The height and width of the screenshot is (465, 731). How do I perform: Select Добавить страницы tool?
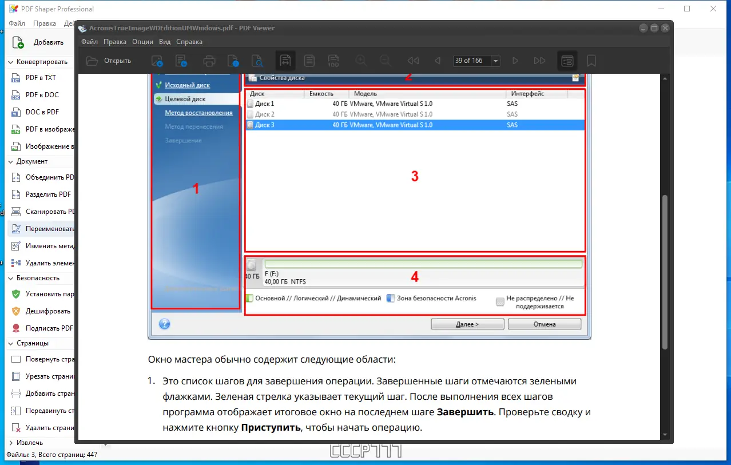[41, 394]
